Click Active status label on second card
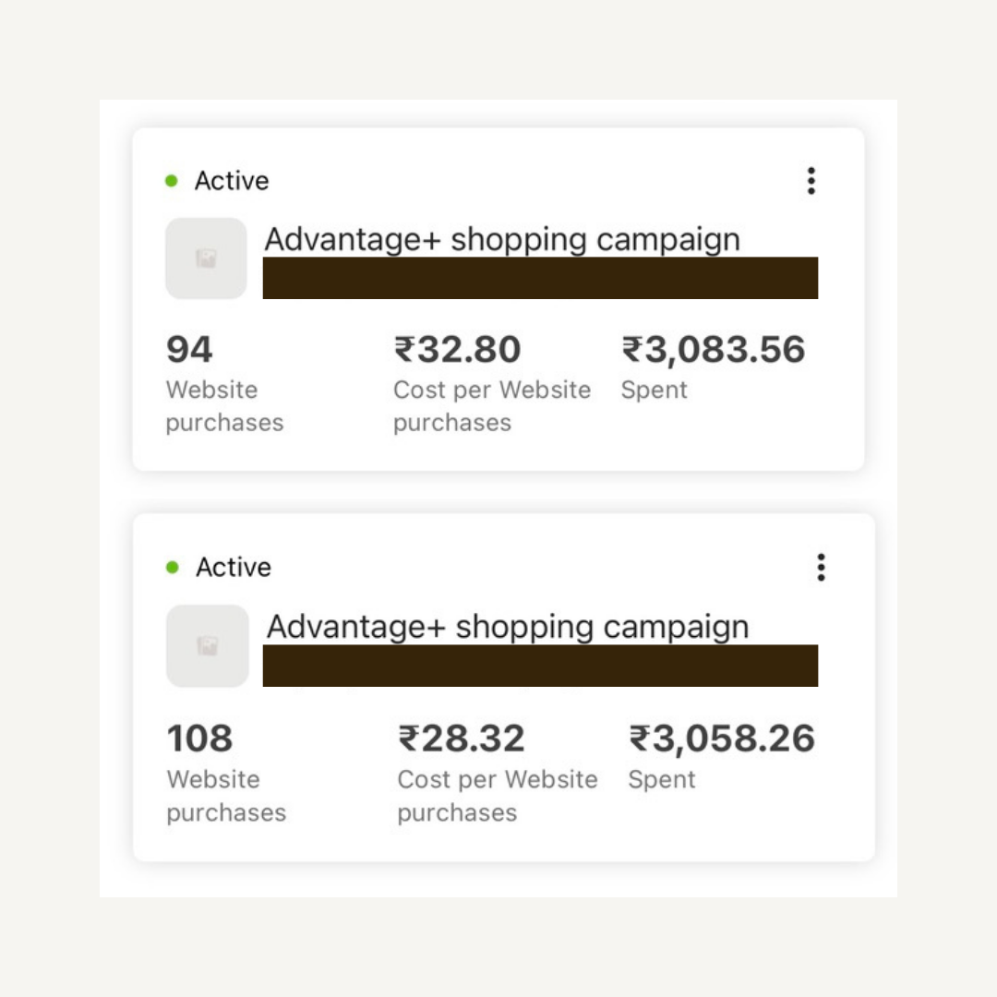 coord(234,568)
